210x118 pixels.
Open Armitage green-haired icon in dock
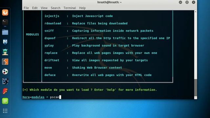click(x=5, y=52)
